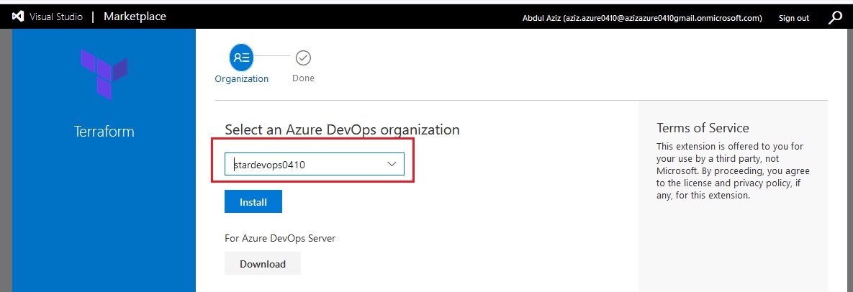Viewport: 853px width, 292px height.
Task: Open the stardevops0410 organization combo box
Action: pyautogui.click(x=315, y=164)
